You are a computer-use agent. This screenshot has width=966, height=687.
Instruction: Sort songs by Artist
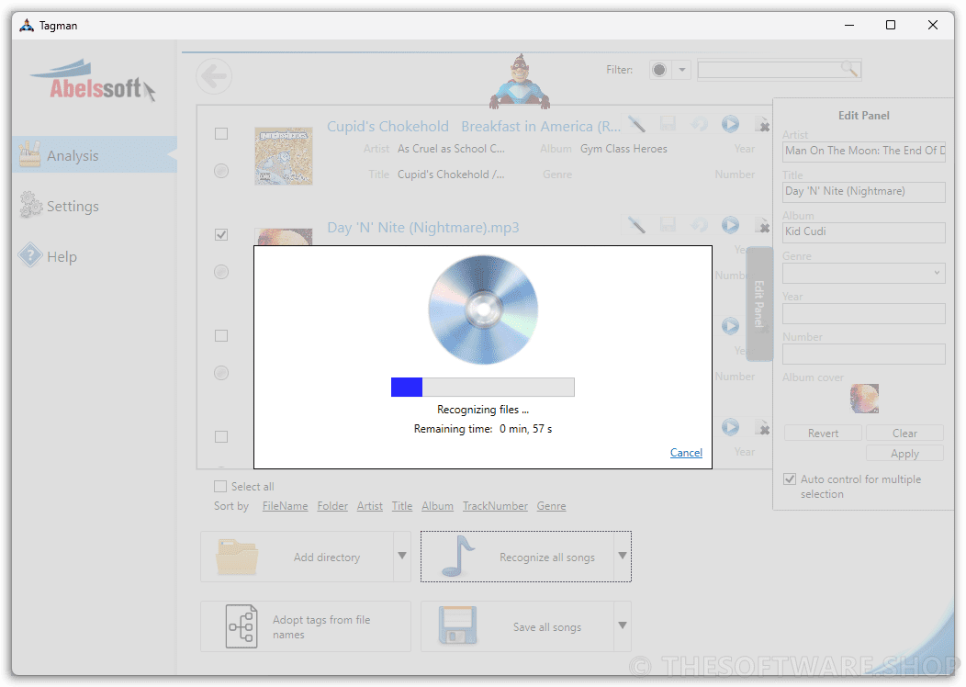pyautogui.click(x=370, y=506)
